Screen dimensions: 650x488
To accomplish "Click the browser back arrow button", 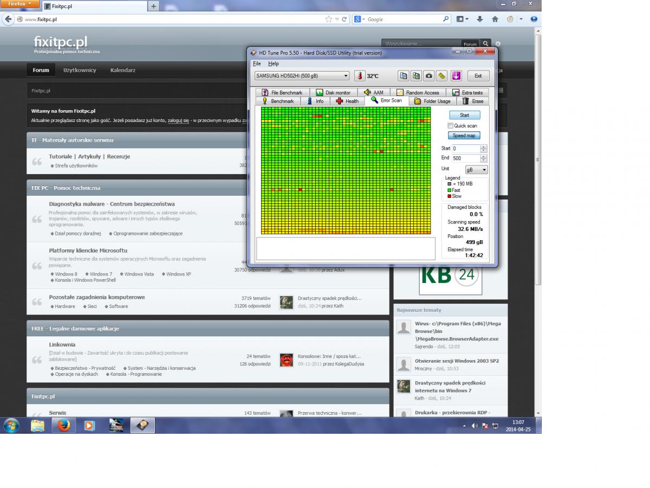I will [8, 19].
